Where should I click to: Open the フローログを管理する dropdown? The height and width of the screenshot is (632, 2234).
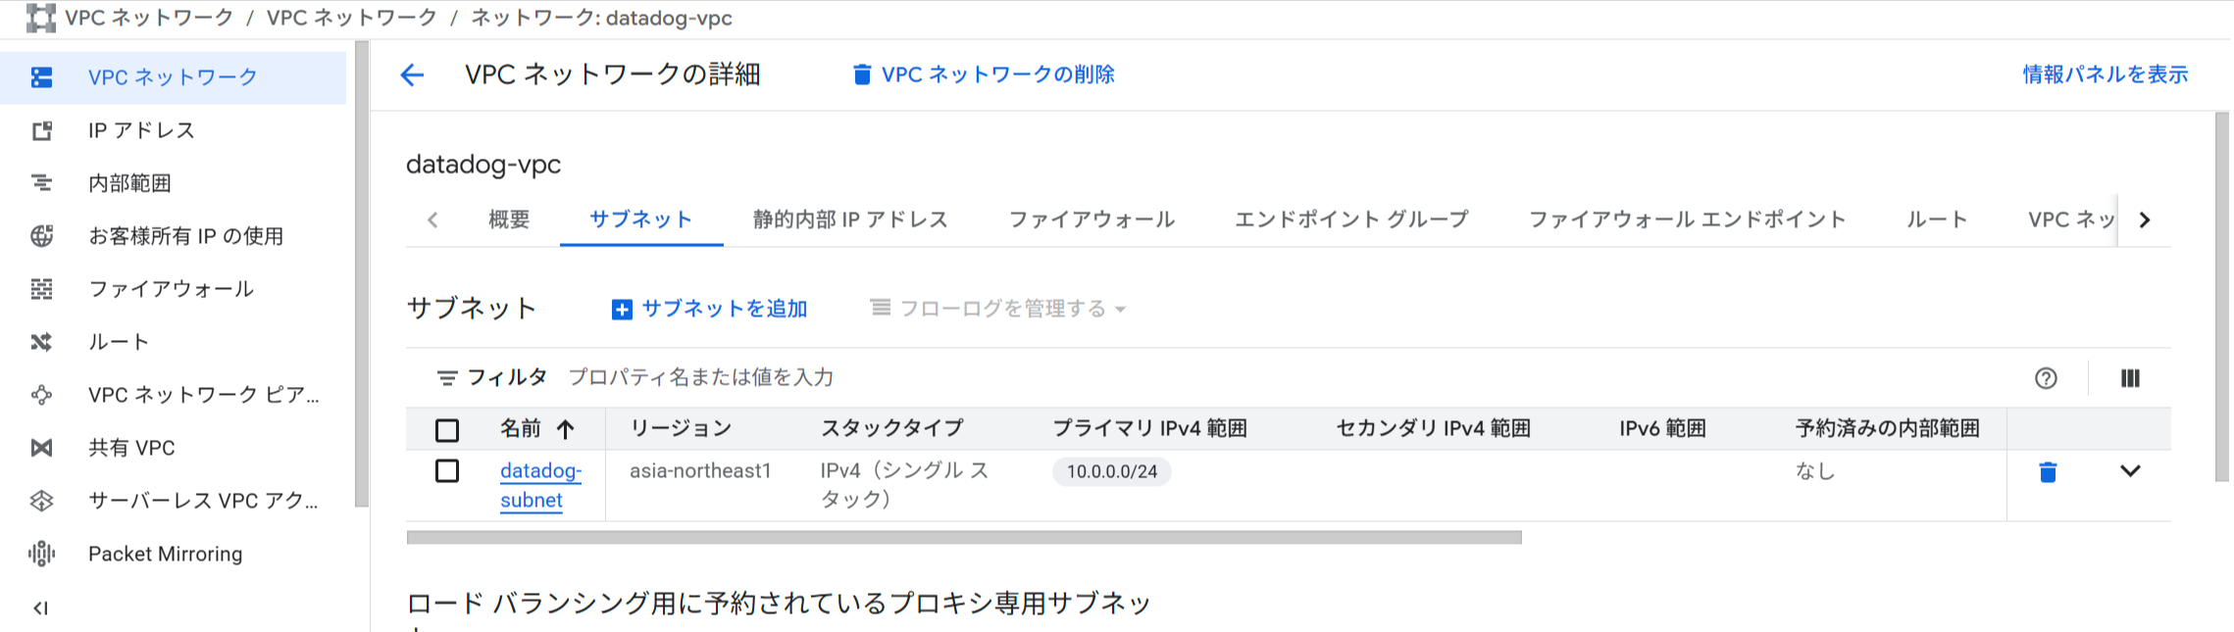(999, 308)
